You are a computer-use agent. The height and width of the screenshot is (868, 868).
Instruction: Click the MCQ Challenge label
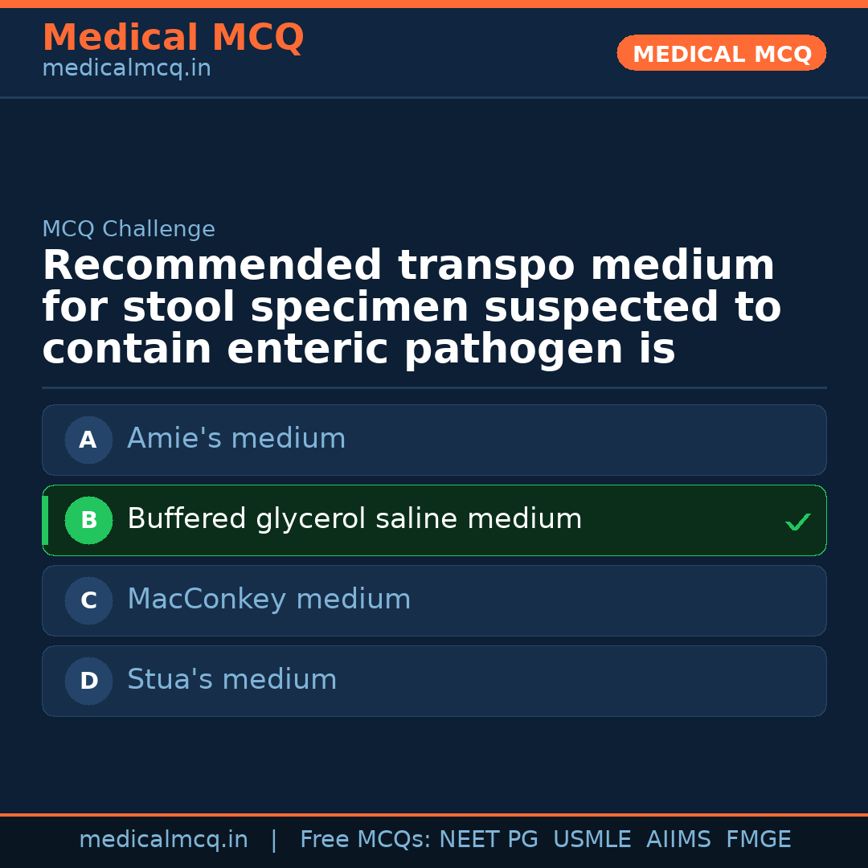(129, 229)
